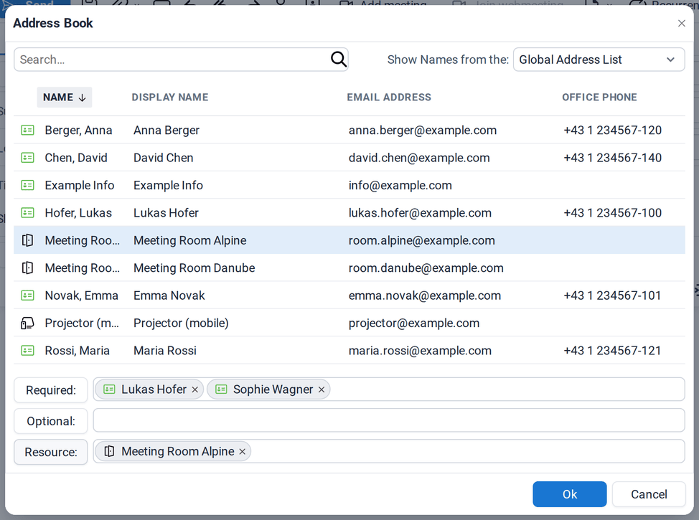Screen dimensions: 699x520
Task: Click the contact icon beside Rossi, Maria
Action: 28,351
